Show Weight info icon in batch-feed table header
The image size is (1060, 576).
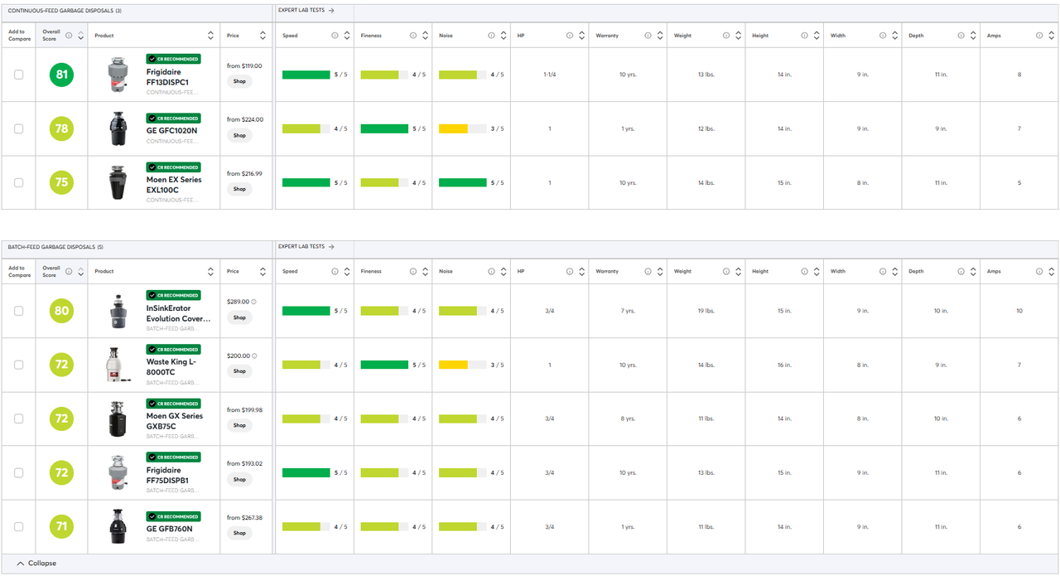click(726, 271)
